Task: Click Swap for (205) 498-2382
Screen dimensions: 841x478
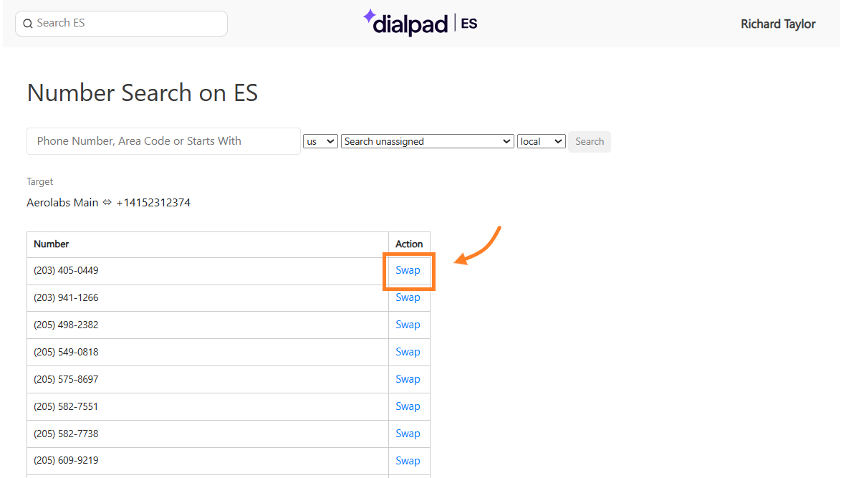Action: (x=408, y=325)
